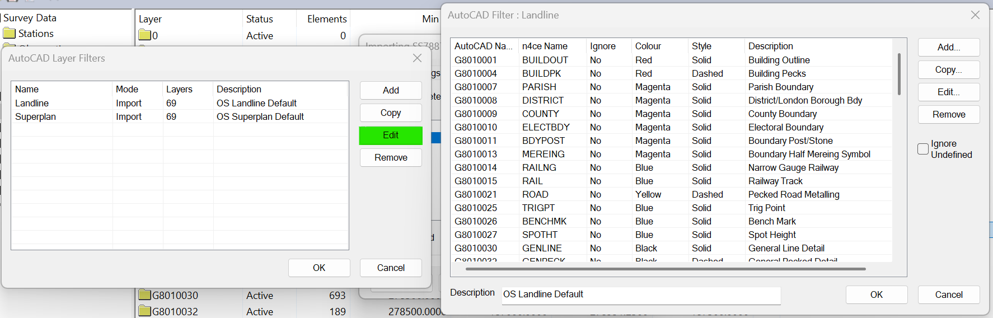Click the Colour column header

click(661, 46)
